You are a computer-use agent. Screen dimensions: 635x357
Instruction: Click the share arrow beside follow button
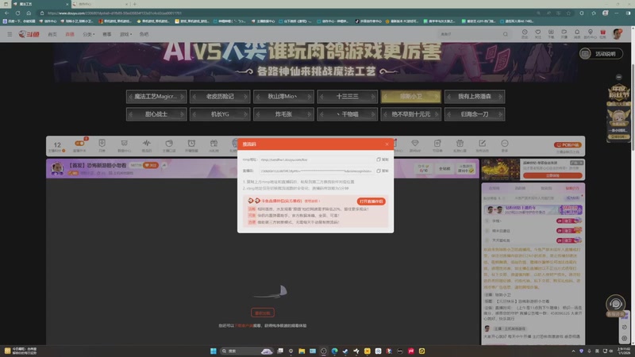point(164,165)
